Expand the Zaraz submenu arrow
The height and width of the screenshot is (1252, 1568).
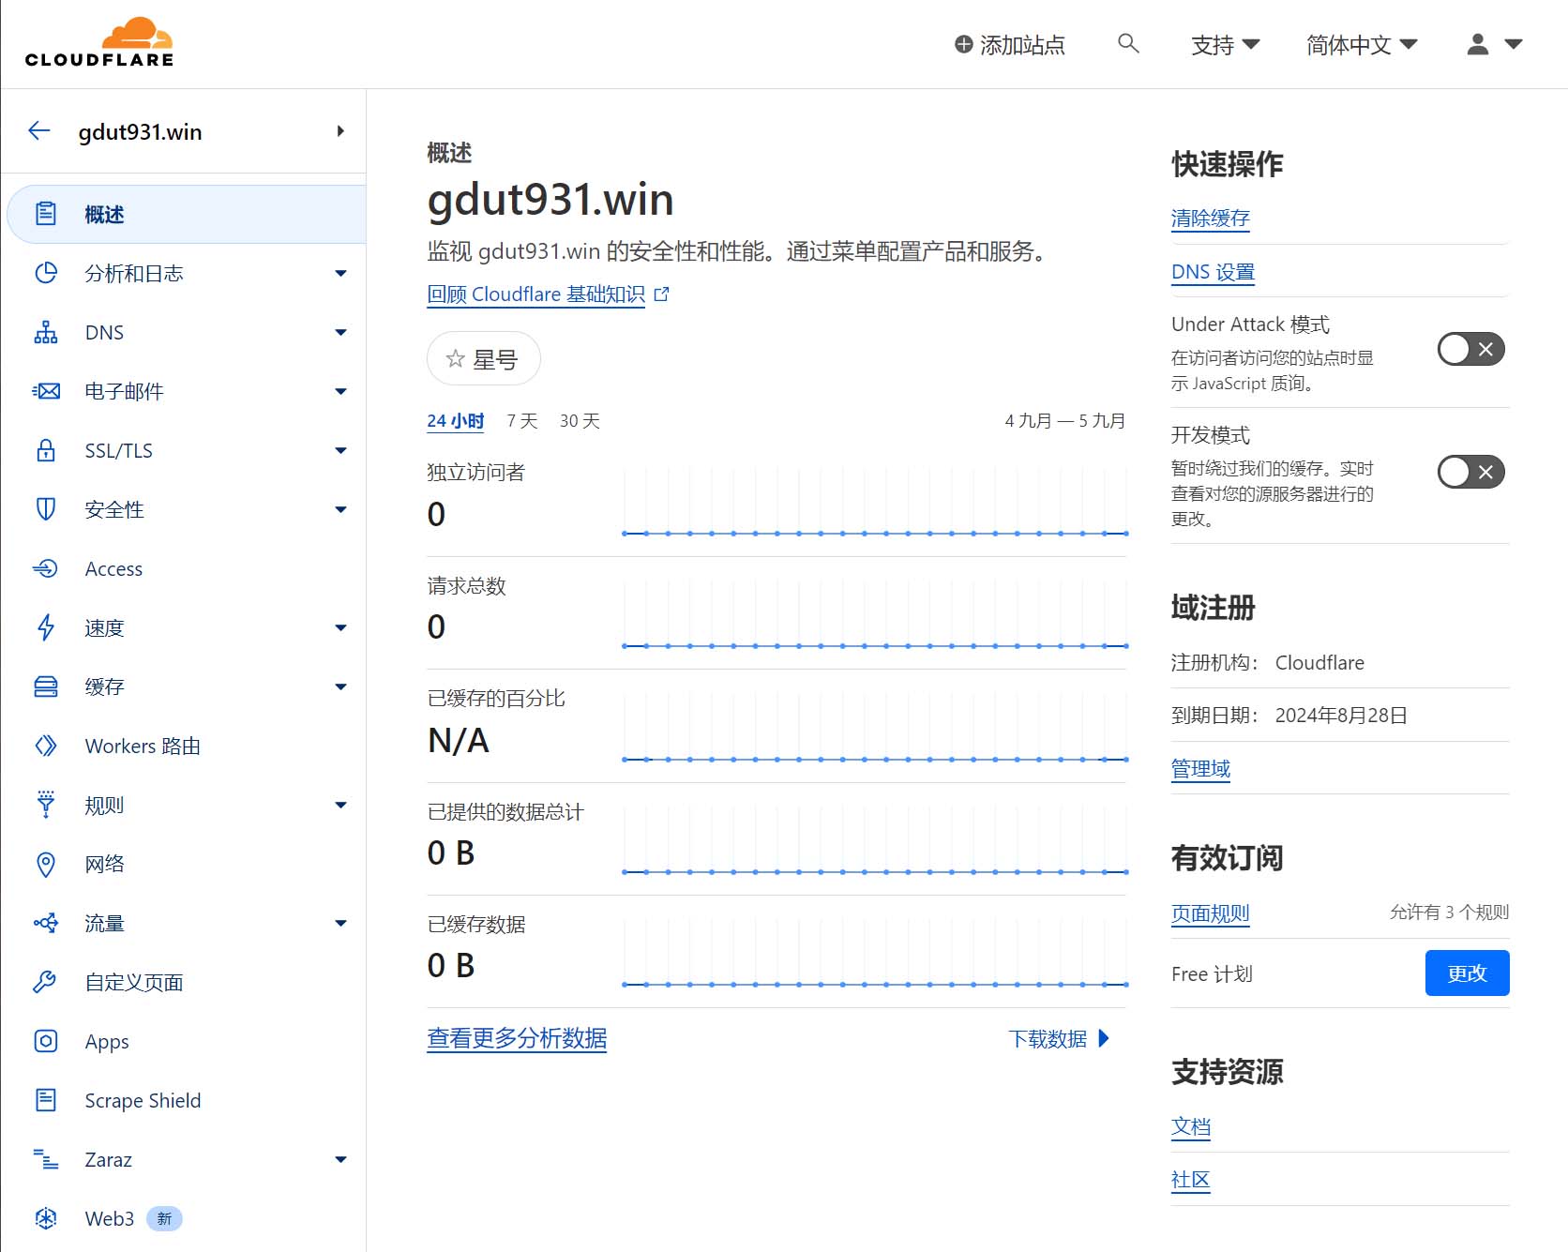pos(341,1159)
